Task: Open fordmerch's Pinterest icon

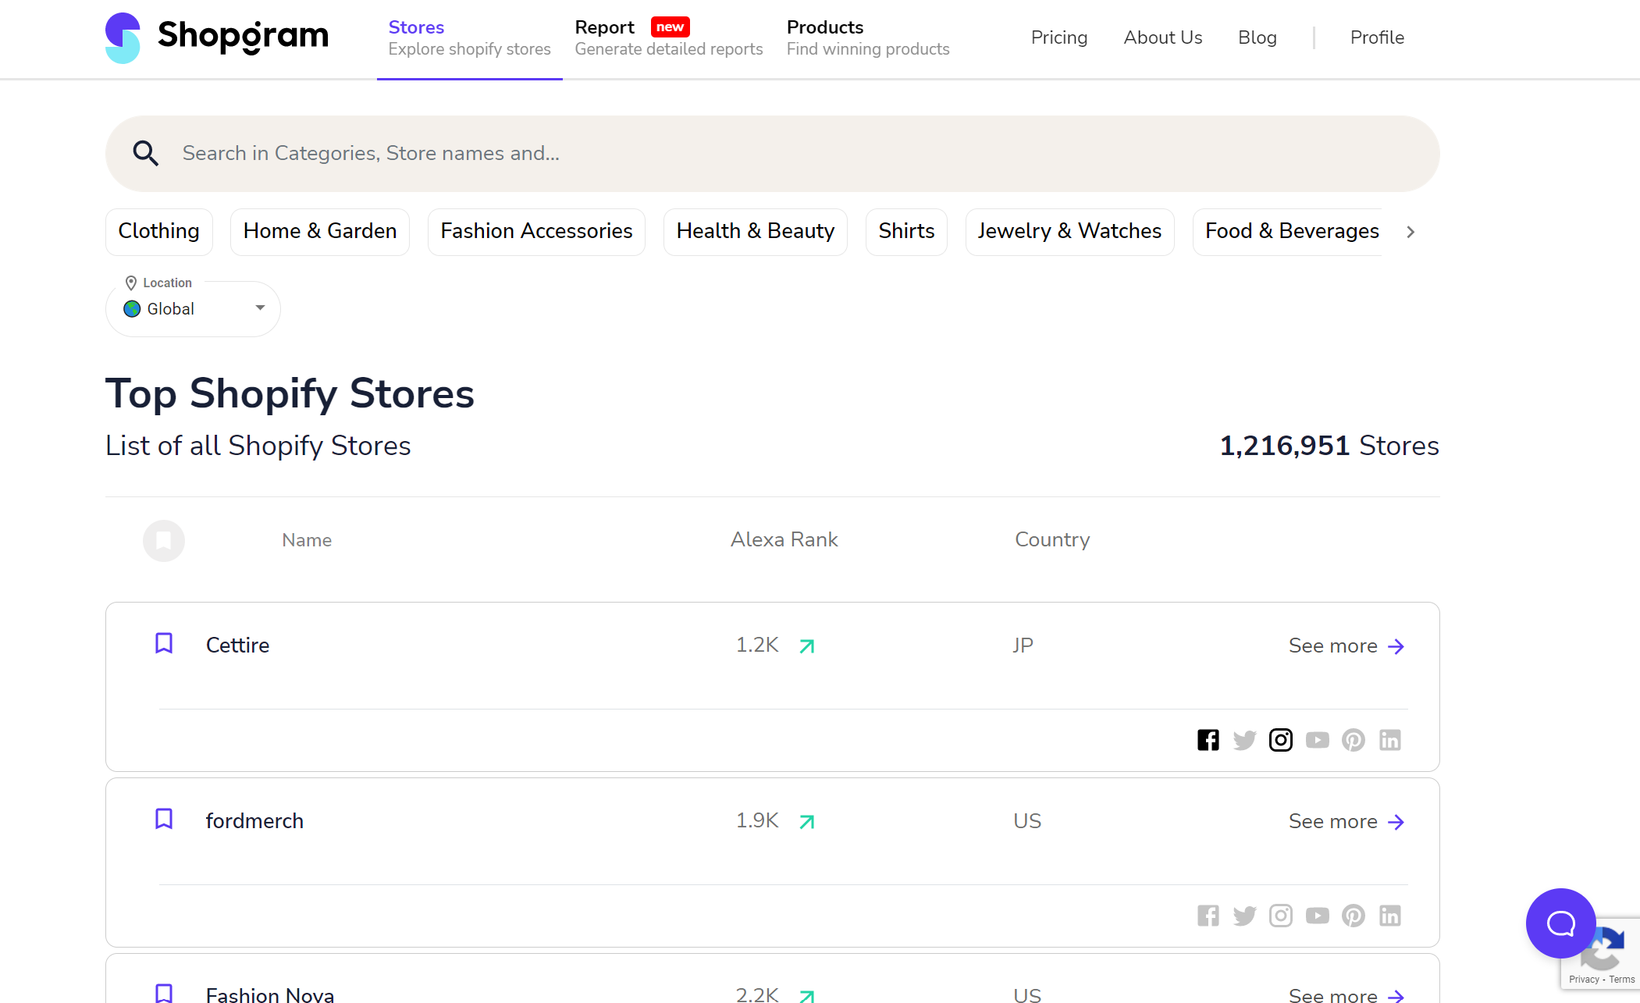Action: tap(1354, 916)
